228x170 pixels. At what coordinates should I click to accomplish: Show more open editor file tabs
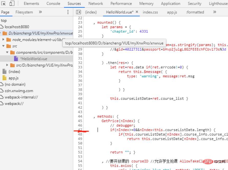pos(214,12)
